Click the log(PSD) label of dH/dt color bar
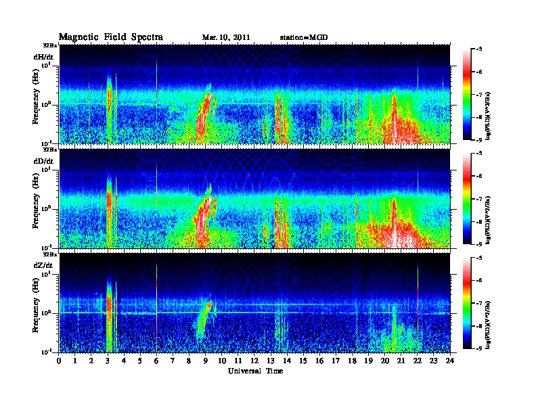The image size is (536, 414). 488,116
